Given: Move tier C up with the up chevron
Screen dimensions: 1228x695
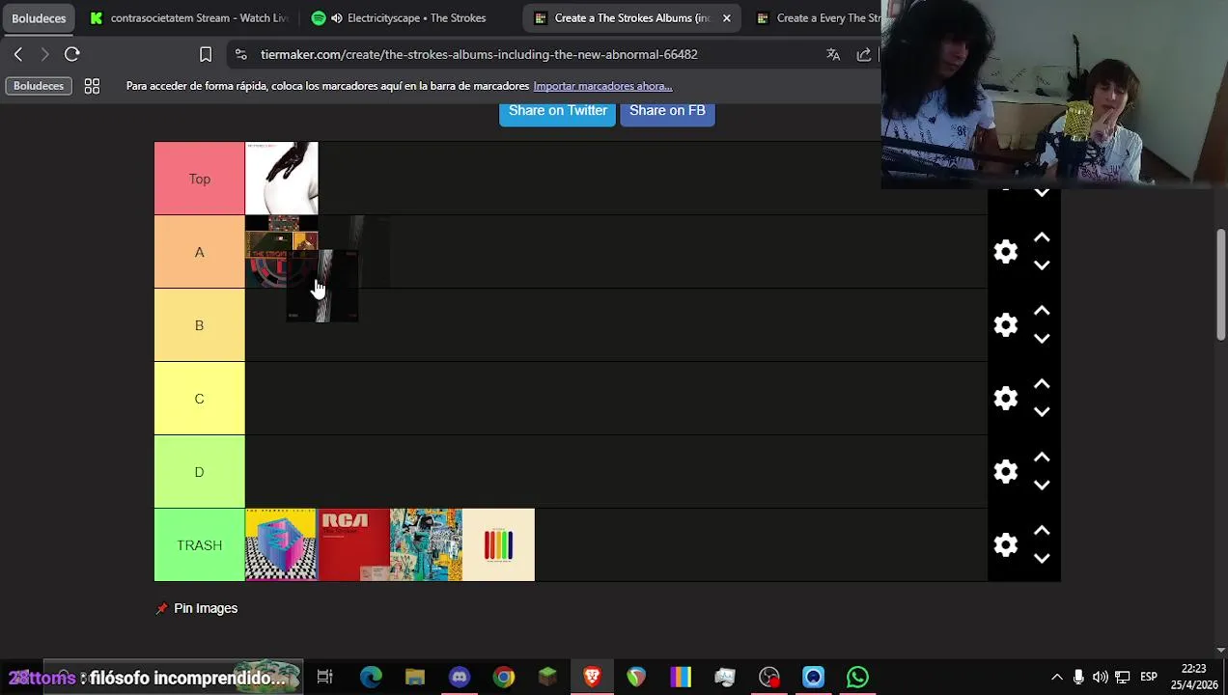Looking at the screenshot, I should [x=1042, y=384].
